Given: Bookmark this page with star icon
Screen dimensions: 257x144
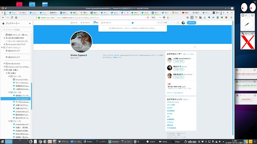Looking at the screenshot, I should 168,18.
